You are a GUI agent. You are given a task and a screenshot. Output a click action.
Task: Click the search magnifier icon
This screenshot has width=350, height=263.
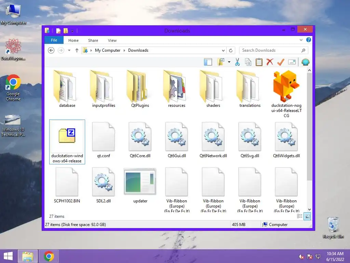click(303, 50)
